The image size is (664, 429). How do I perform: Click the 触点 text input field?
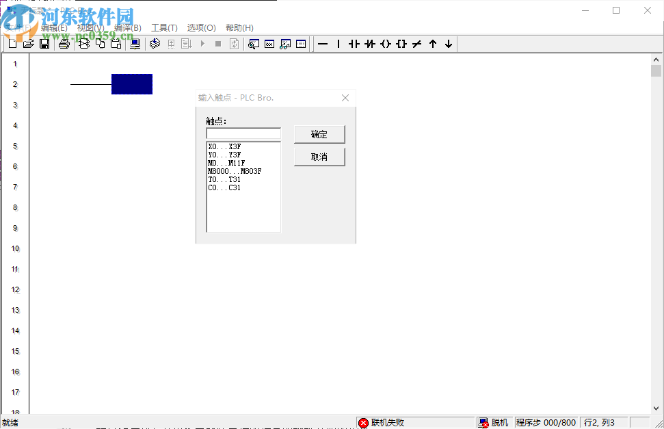[x=243, y=133]
